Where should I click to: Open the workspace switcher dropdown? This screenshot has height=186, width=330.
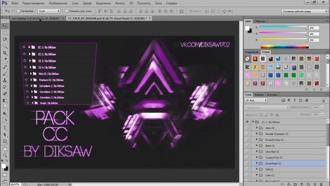point(305,11)
